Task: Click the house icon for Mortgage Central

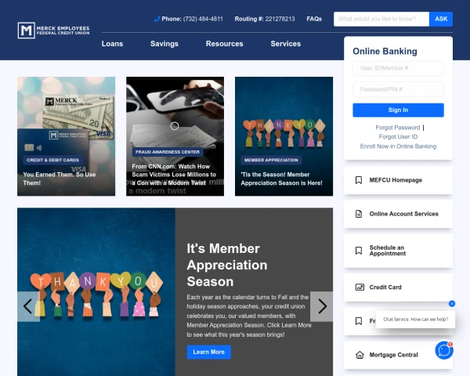Action: (359, 355)
